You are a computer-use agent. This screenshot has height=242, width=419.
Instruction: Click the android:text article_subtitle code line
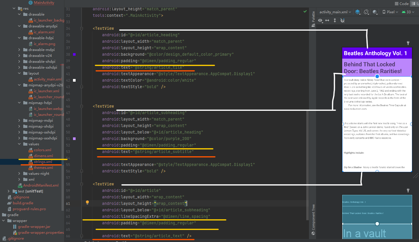[x=148, y=152]
